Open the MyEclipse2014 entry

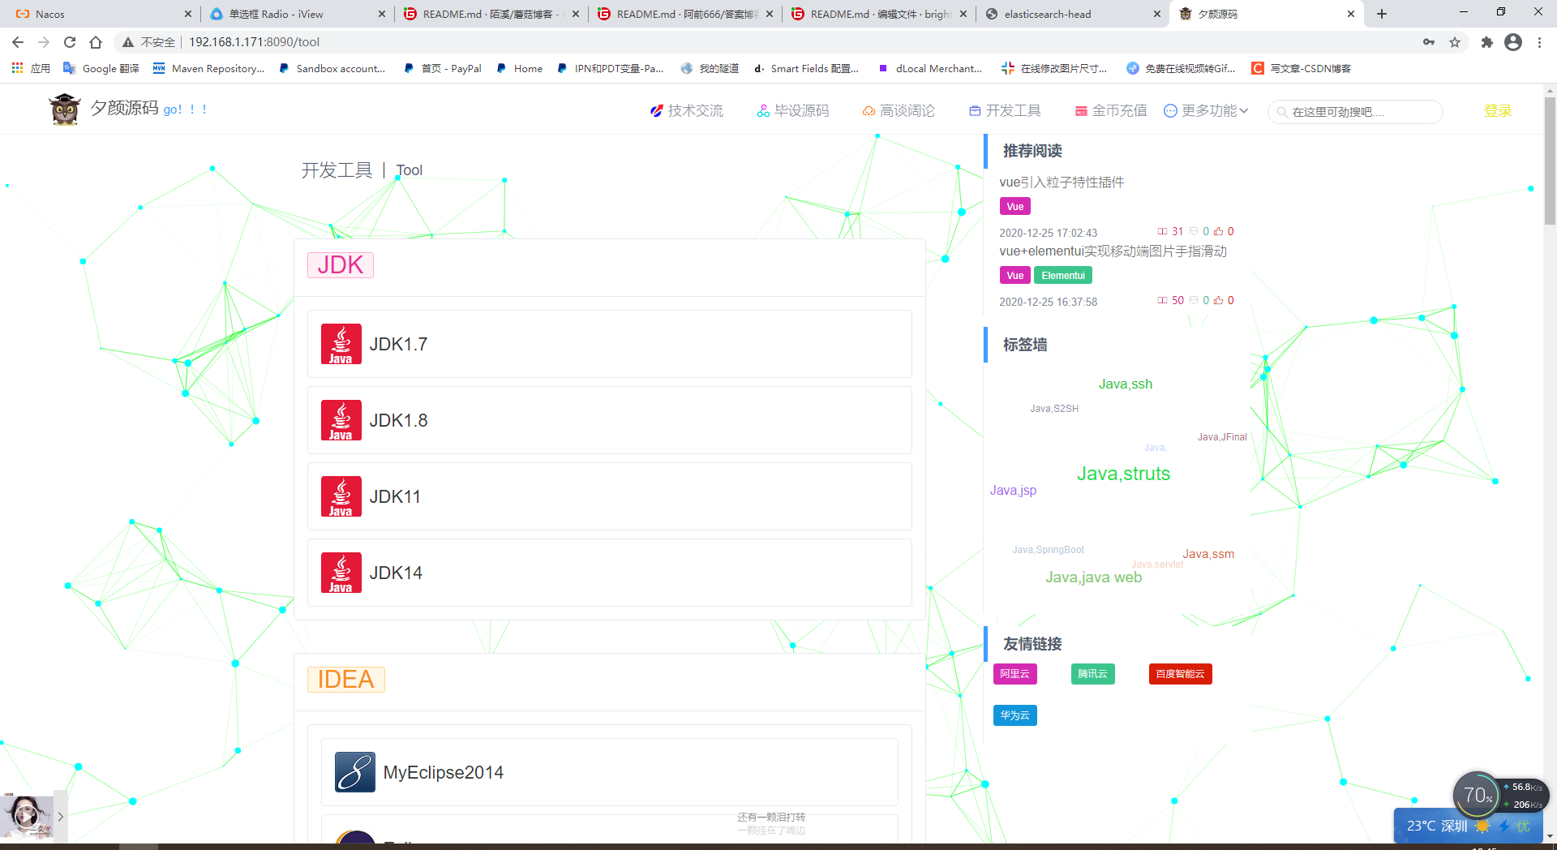point(610,772)
